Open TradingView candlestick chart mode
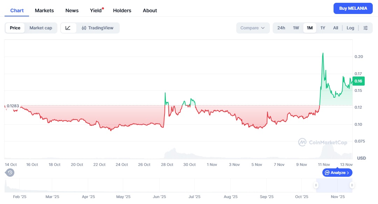The image size is (378, 204). pyautogui.click(x=98, y=28)
